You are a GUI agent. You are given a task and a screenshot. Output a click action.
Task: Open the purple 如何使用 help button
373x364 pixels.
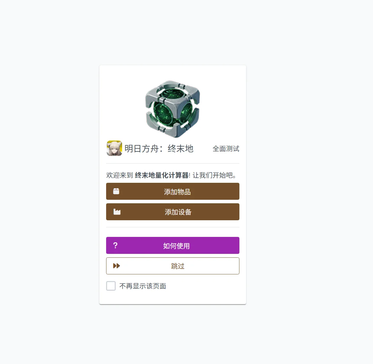[x=173, y=245]
